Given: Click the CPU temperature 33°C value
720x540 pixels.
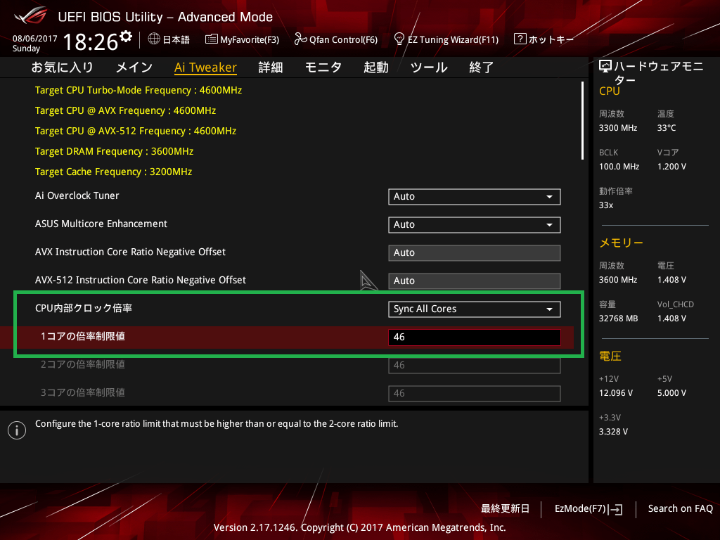Looking at the screenshot, I should click(667, 128).
